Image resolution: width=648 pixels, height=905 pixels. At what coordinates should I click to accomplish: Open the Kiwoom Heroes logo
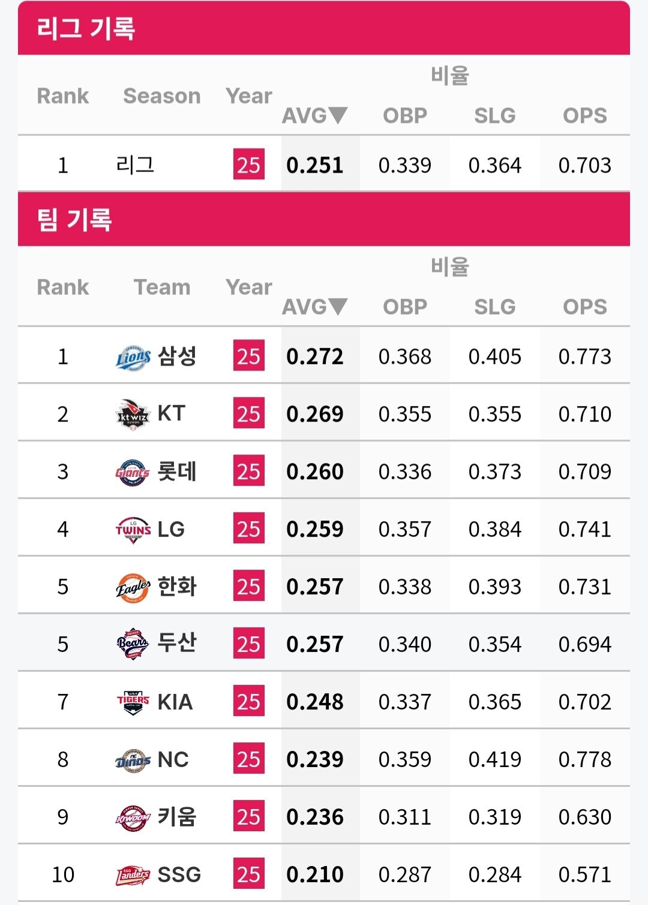(x=133, y=817)
